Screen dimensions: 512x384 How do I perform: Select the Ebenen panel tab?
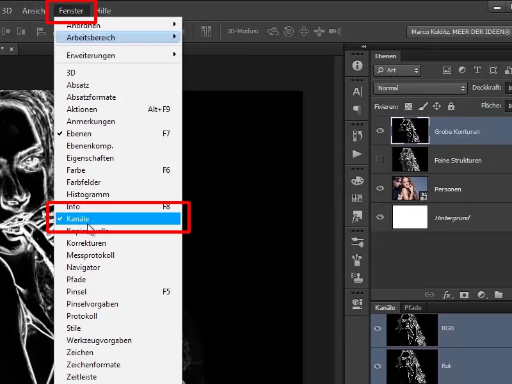point(385,56)
